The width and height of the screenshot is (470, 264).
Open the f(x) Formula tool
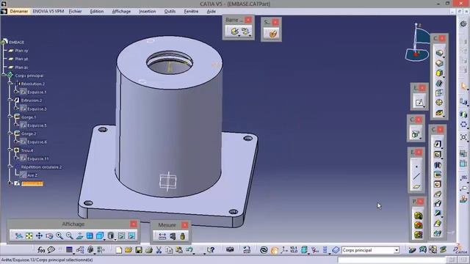click(x=41, y=249)
